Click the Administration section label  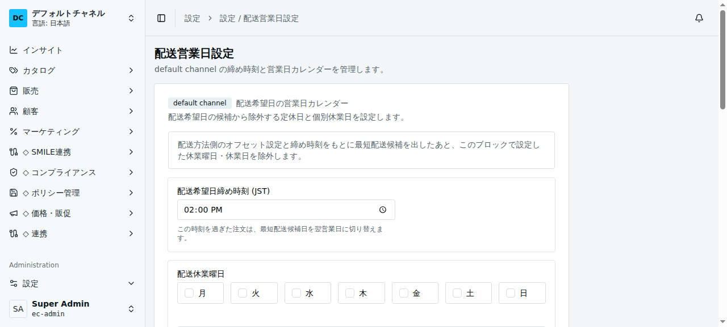(34, 265)
